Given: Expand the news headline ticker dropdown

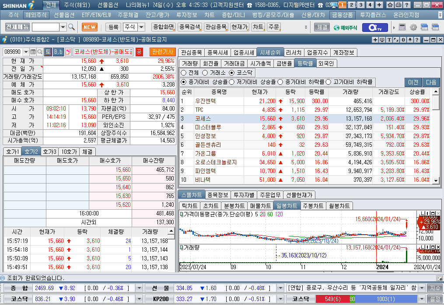Looking at the screenshot, I should pyautogui.click(x=422, y=288).
